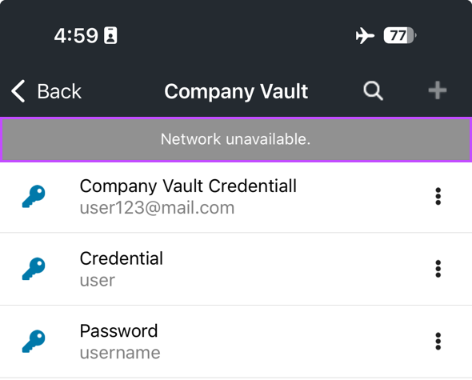Open the Company Vault Credentiall item

236,197
